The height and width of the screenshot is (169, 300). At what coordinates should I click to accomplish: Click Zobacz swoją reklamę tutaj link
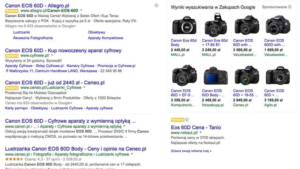191,151
